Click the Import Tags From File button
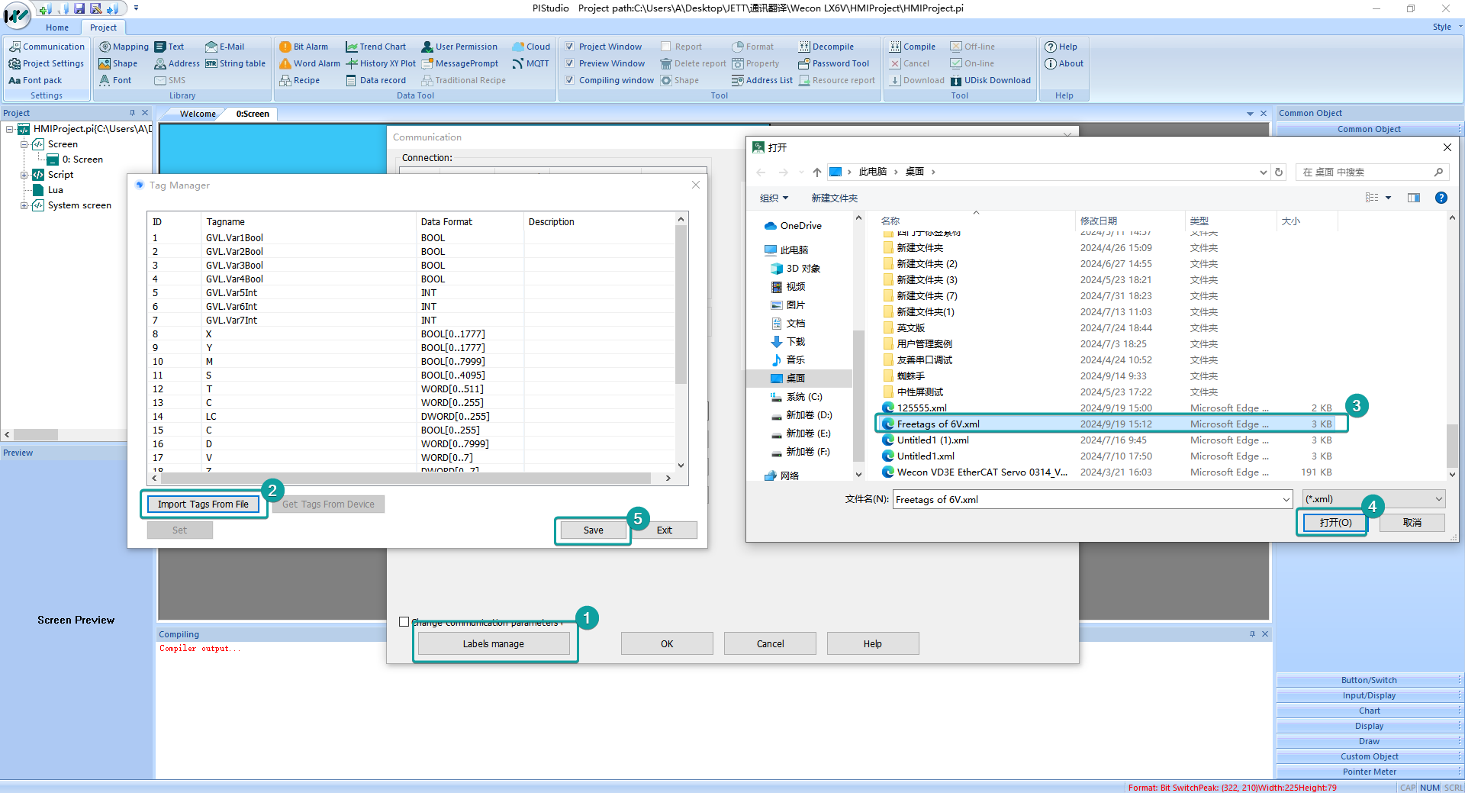1465x793 pixels. (203, 504)
